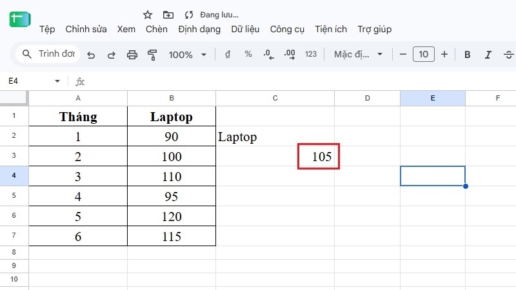Select column B header

point(172,98)
